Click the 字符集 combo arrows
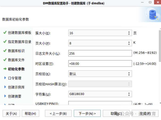 129,94
